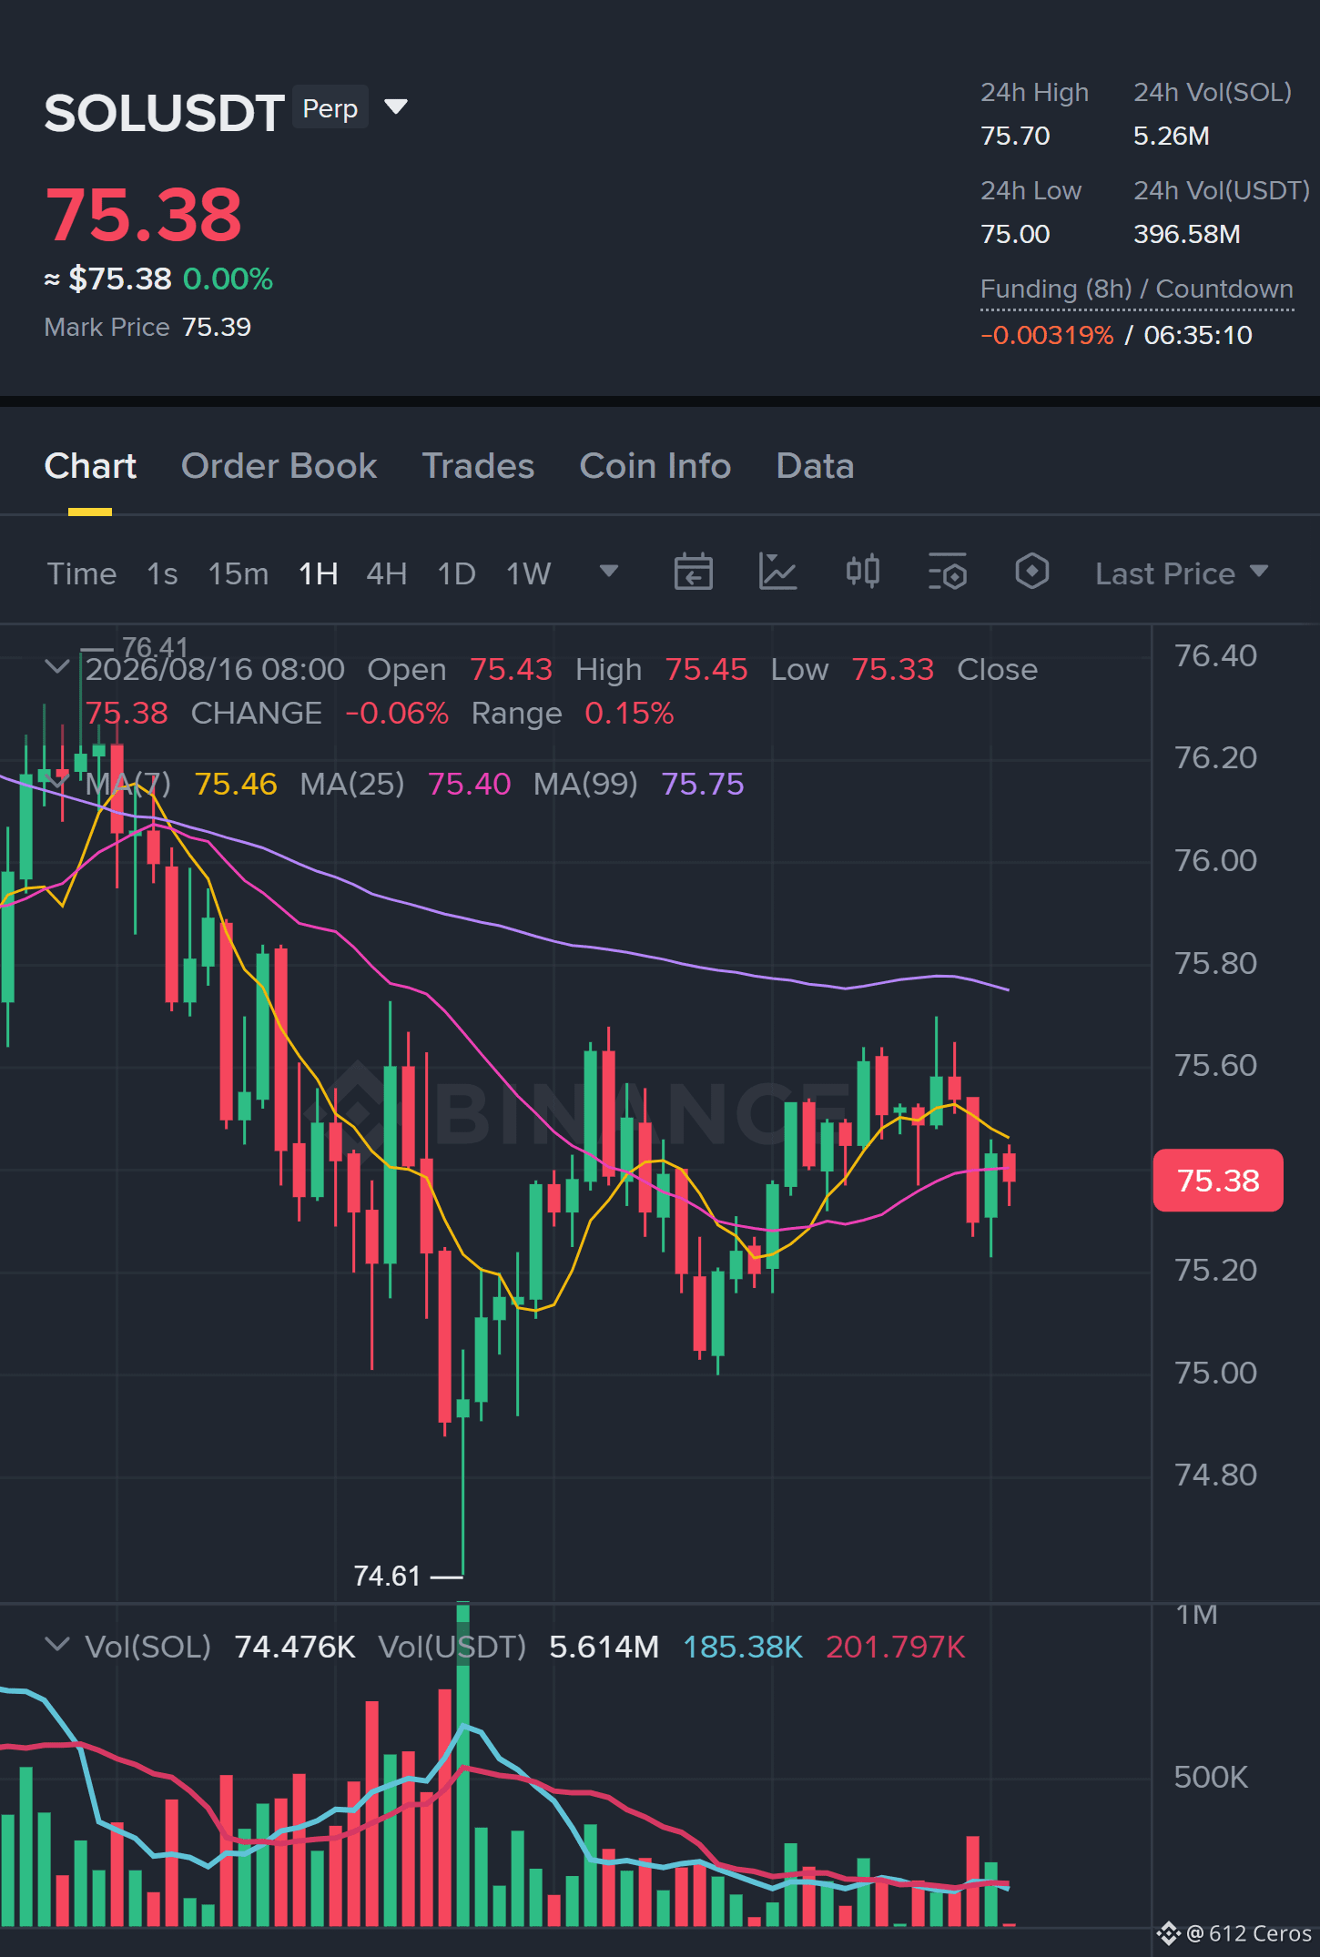The width and height of the screenshot is (1320, 1957).
Task: Open the Last Price type dropdown
Action: tap(1182, 573)
